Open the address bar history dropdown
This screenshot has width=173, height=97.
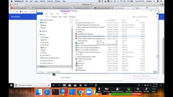[132, 17]
